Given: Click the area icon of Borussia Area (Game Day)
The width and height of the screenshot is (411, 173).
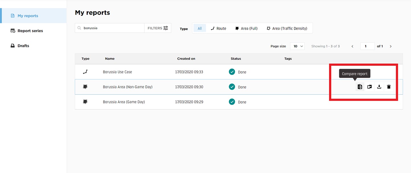Looking at the screenshot, I should 85,102.
